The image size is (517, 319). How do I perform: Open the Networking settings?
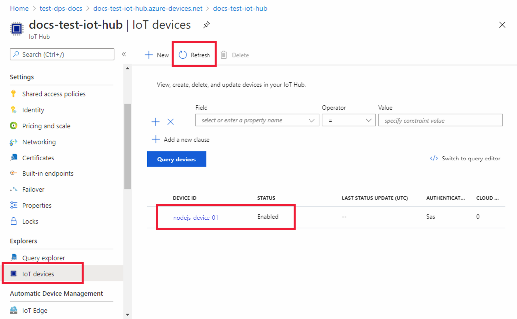point(39,142)
